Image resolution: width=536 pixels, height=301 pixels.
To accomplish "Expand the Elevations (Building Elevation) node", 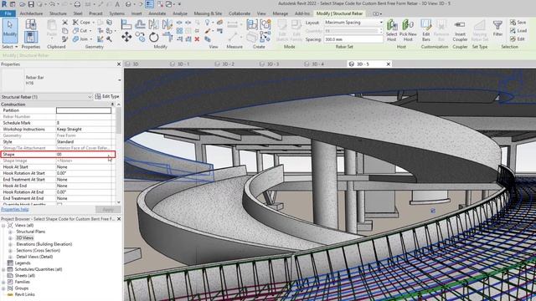I will [x=10, y=244].
